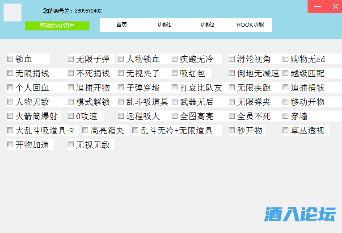The width and height of the screenshot is (342, 233).
Task: Tick the 滑轮视角 checkbox
Action: point(232,59)
